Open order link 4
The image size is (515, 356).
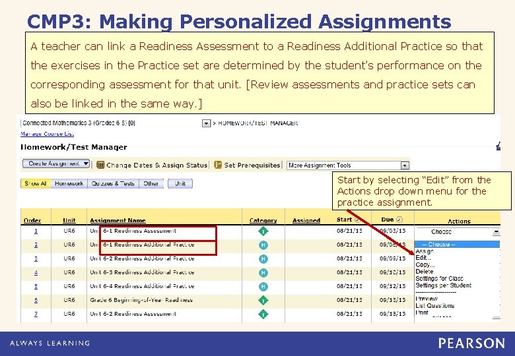(36, 272)
